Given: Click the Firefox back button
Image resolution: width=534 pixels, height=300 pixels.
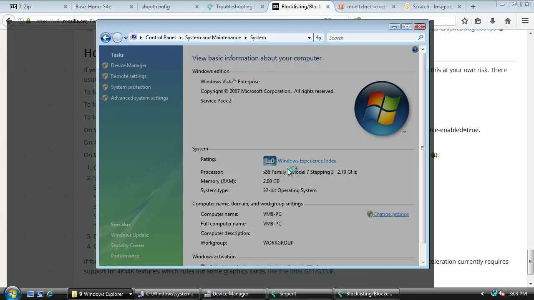Looking at the screenshot, I should pyautogui.click(x=9, y=21).
